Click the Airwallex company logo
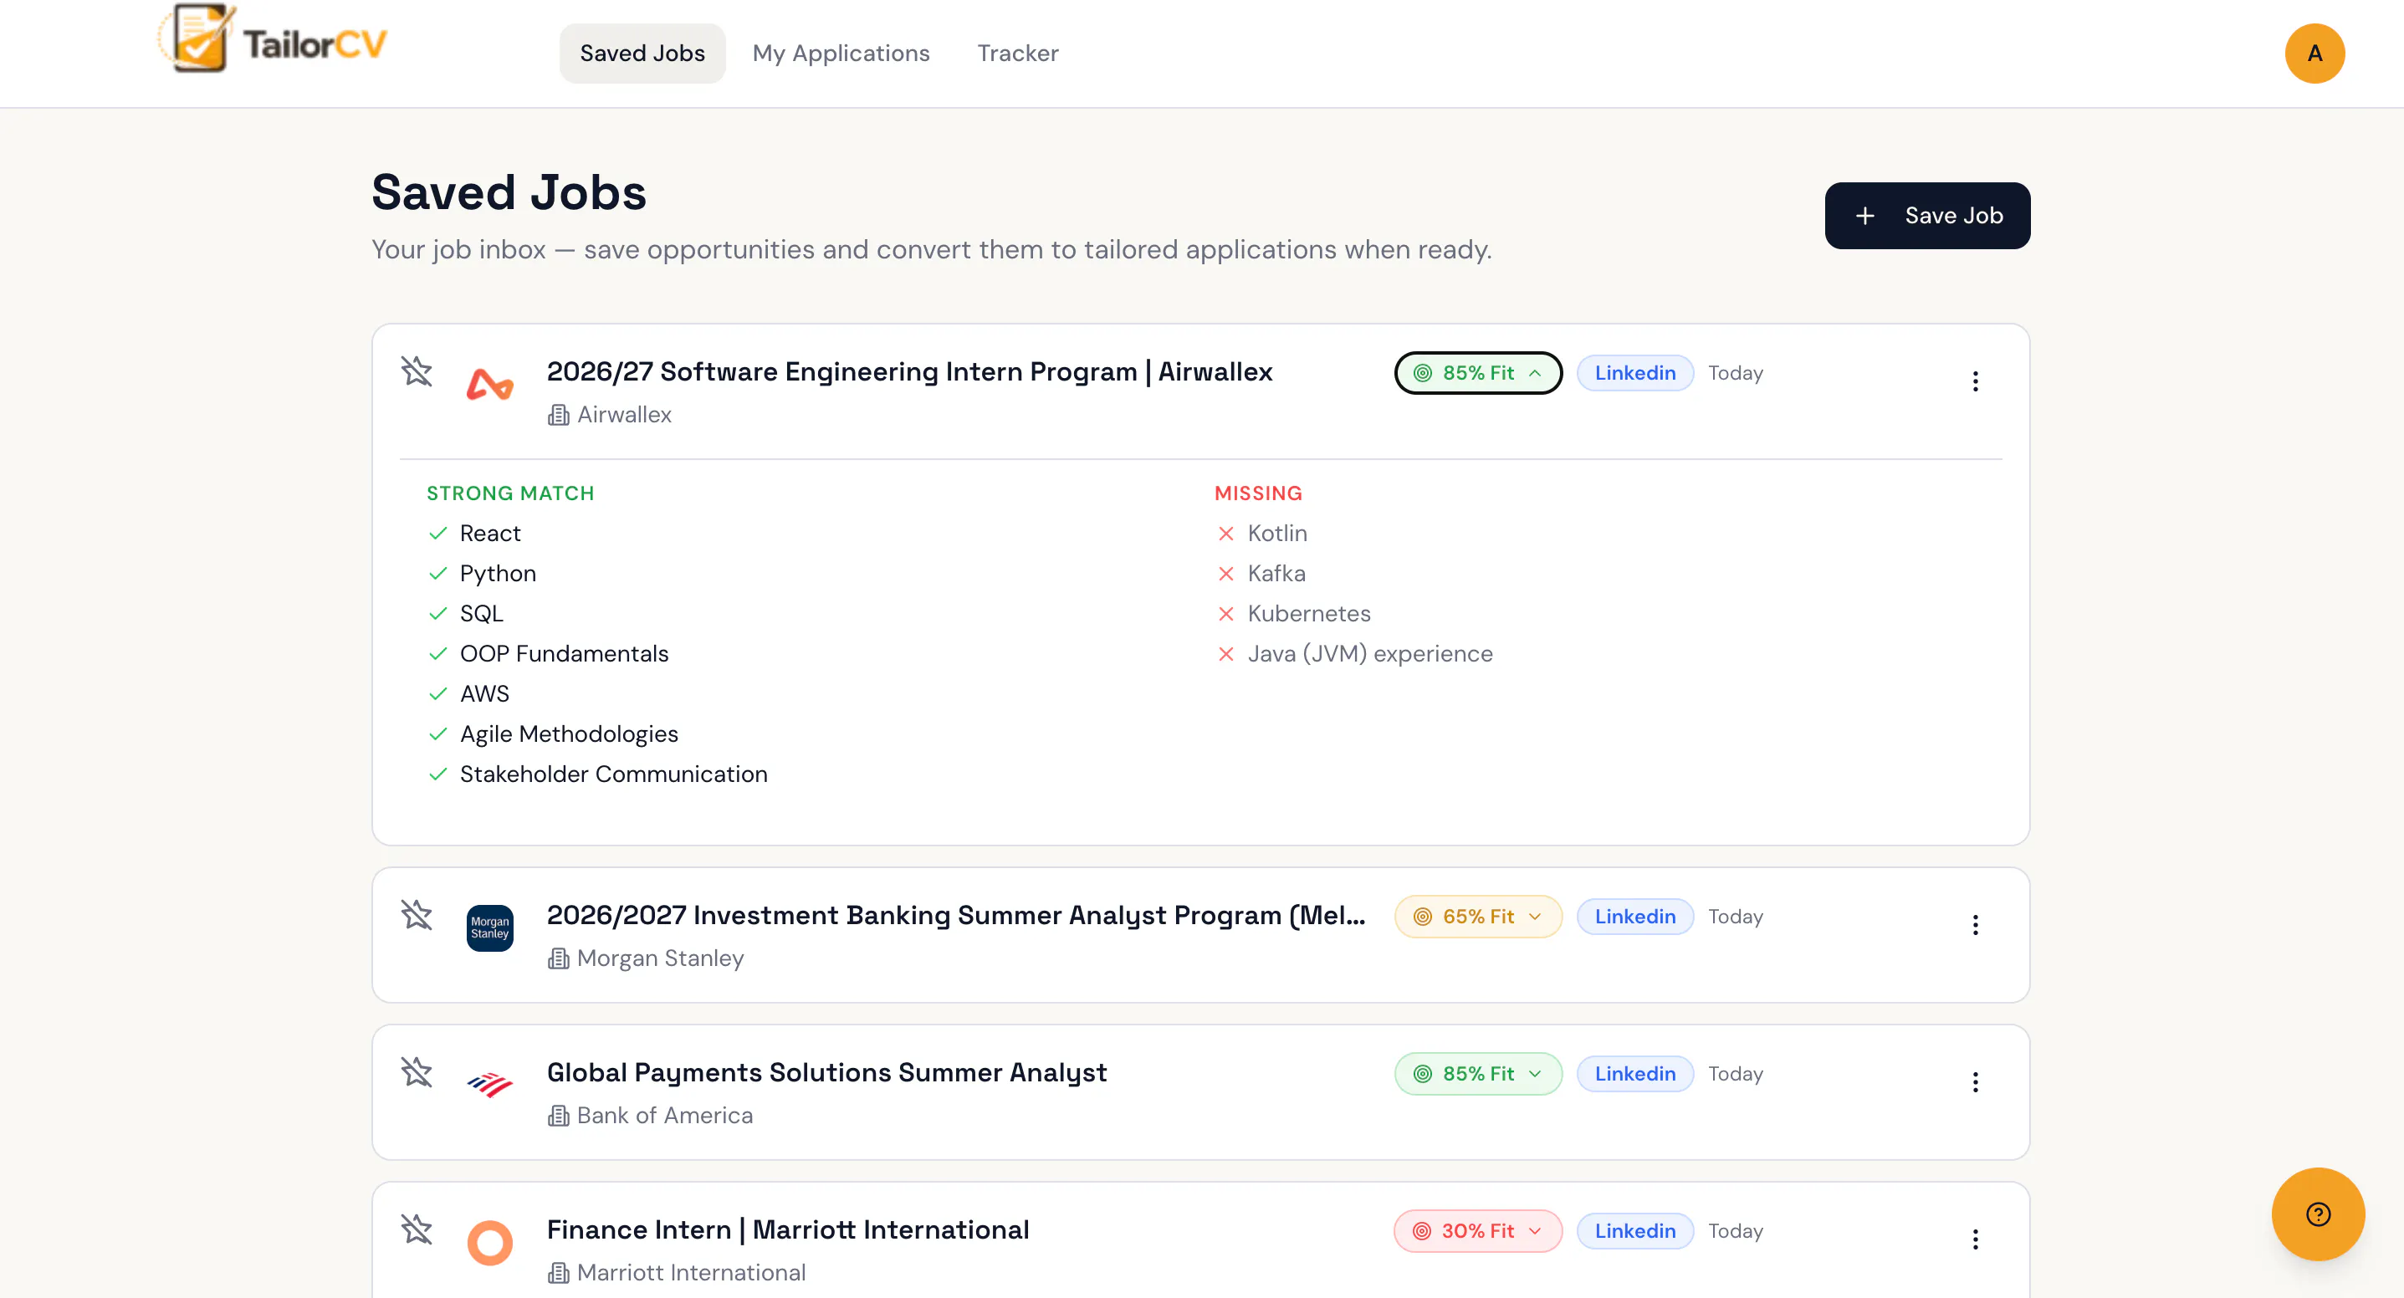Viewport: 2404px width, 1298px height. coord(490,384)
